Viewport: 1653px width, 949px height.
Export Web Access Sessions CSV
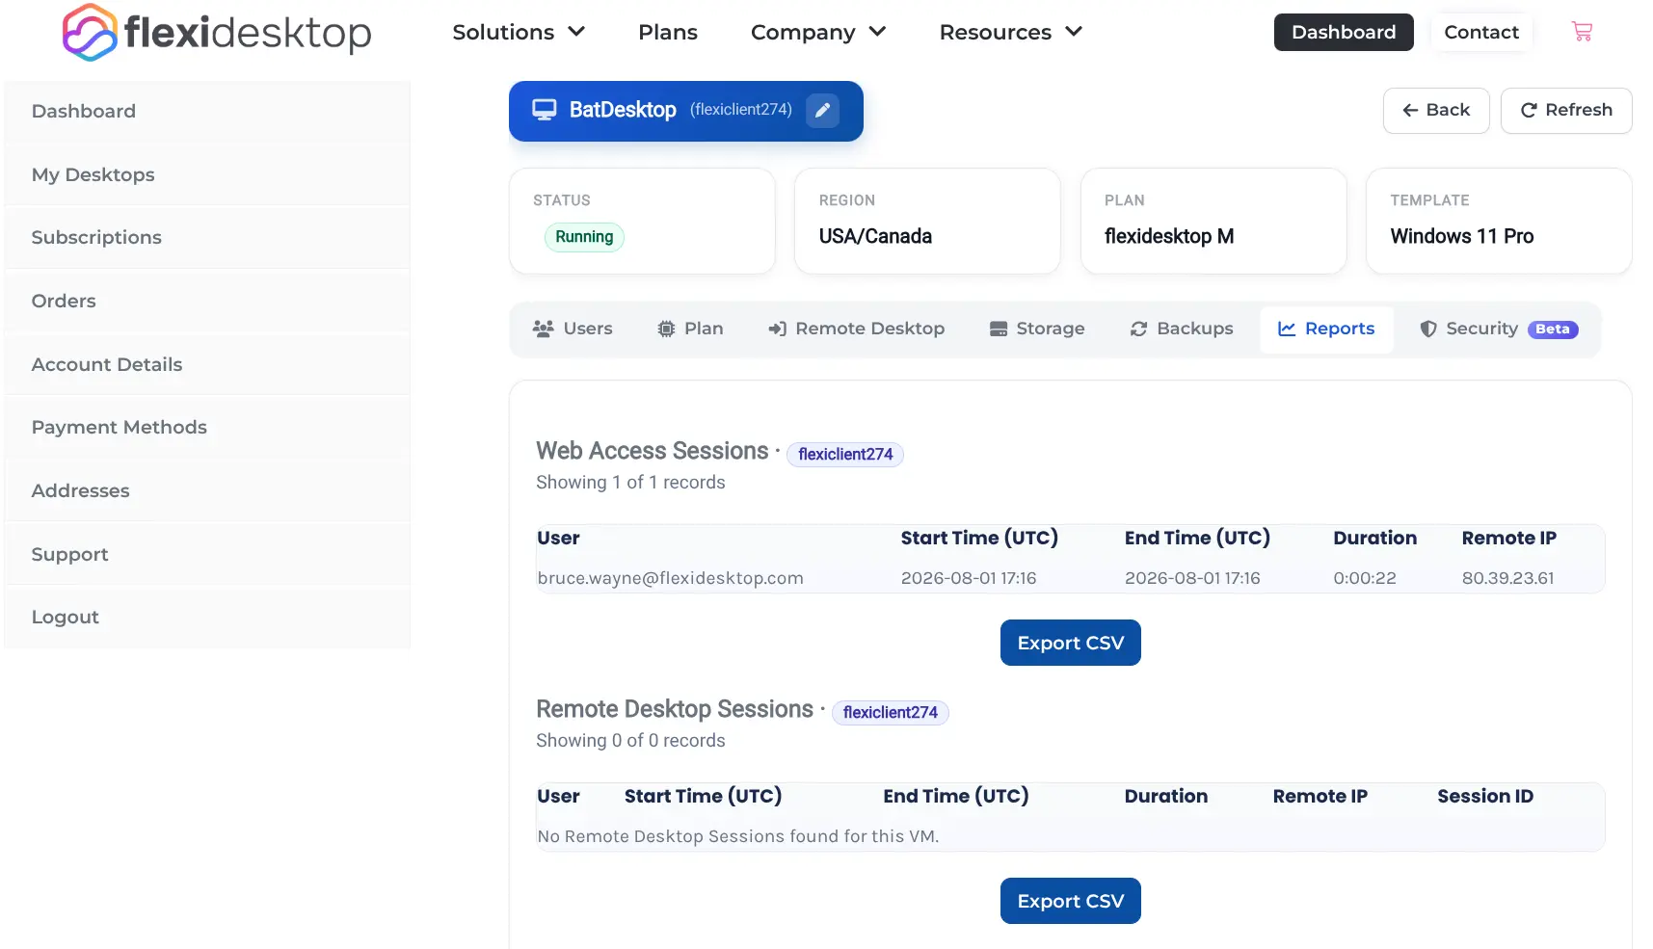click(1071, 643)
